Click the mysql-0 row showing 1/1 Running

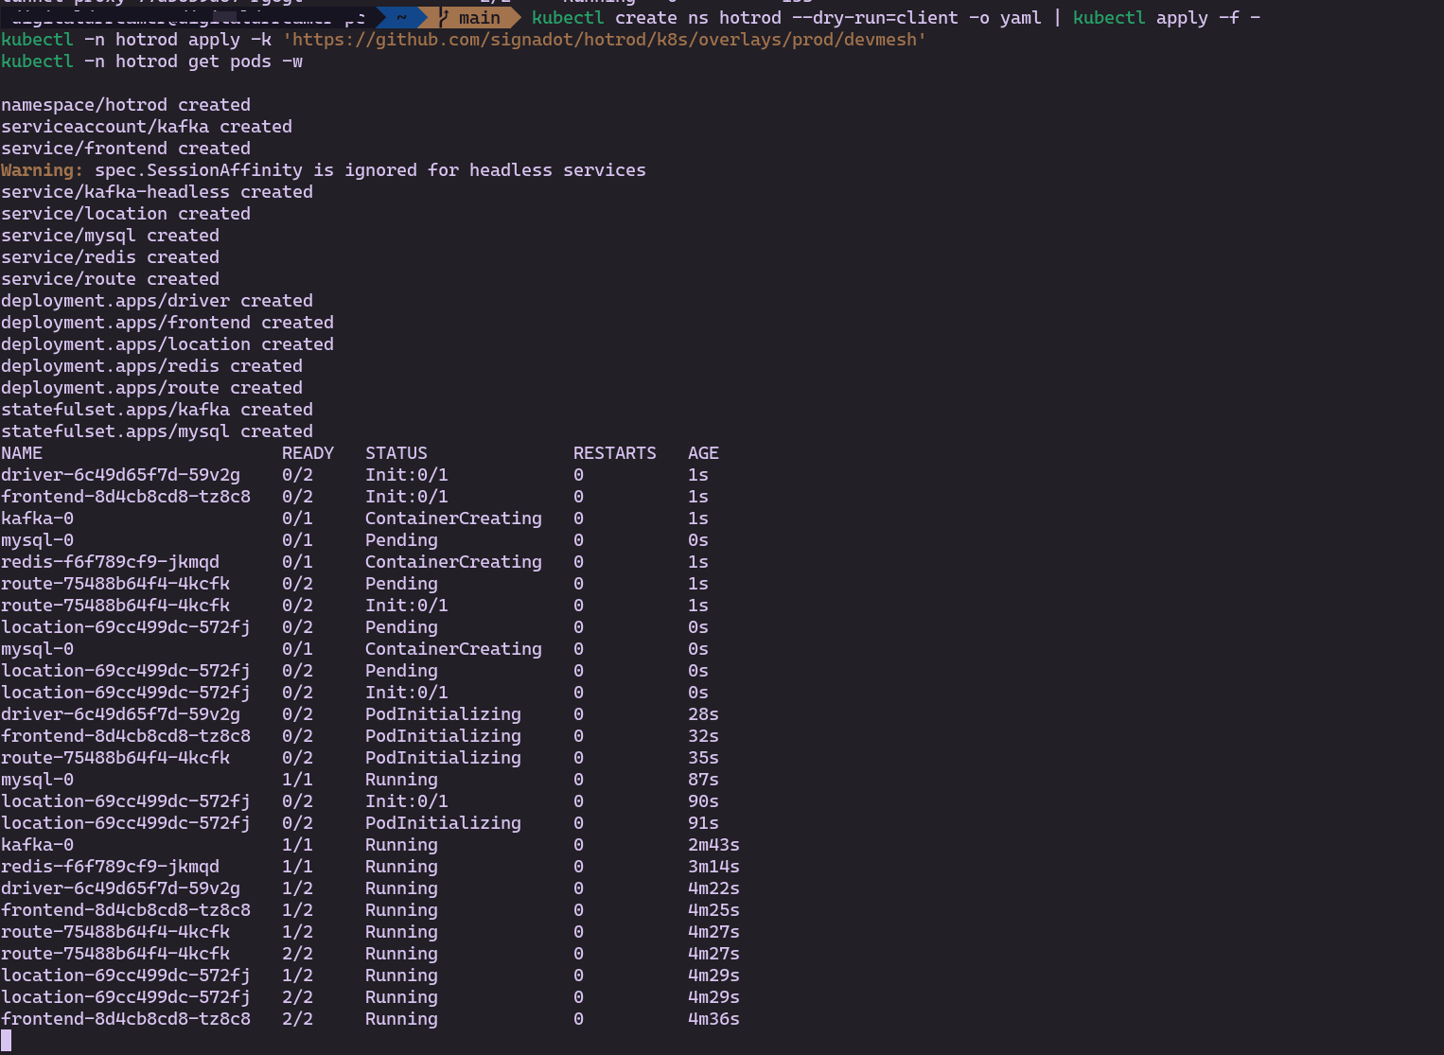(38, 779)
